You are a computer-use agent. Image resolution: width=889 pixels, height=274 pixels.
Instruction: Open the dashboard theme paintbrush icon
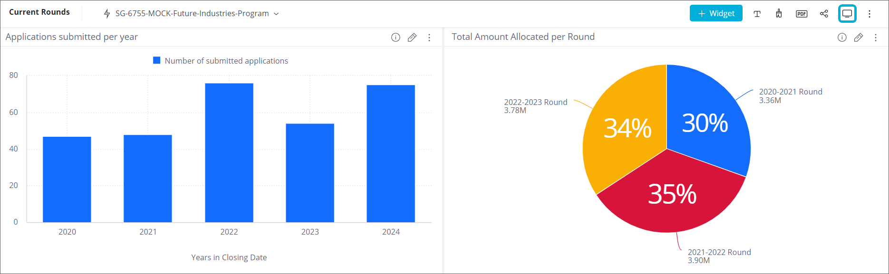779,14
